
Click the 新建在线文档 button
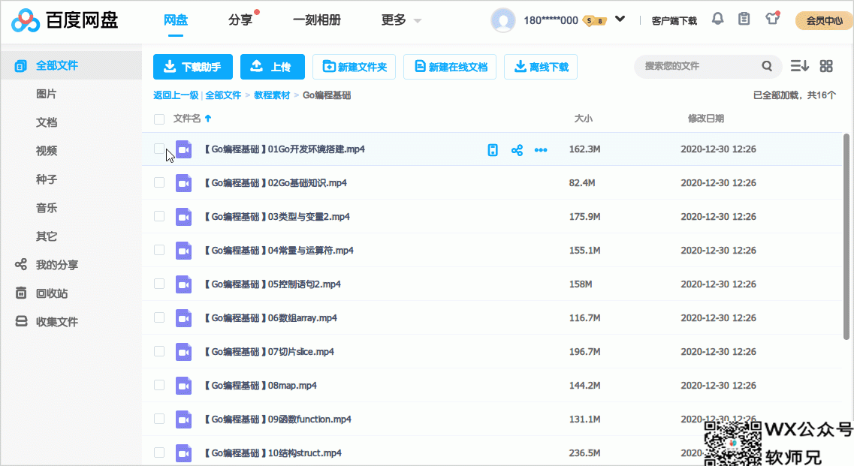click(x=450, y=67)
